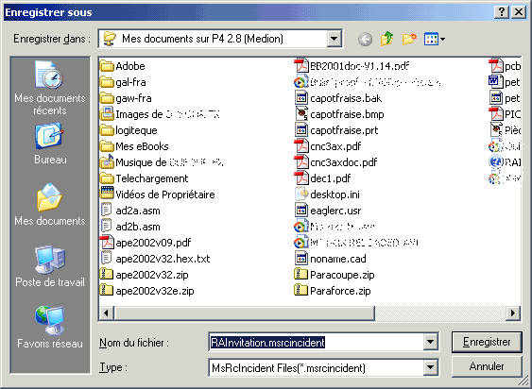Viewport: 532px width, 389px height.
Task: Create a new folder
Action: pyautogui.click(x=409, y=39)
